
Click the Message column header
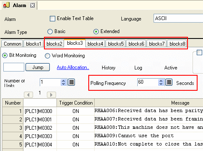tap(149, 103)
